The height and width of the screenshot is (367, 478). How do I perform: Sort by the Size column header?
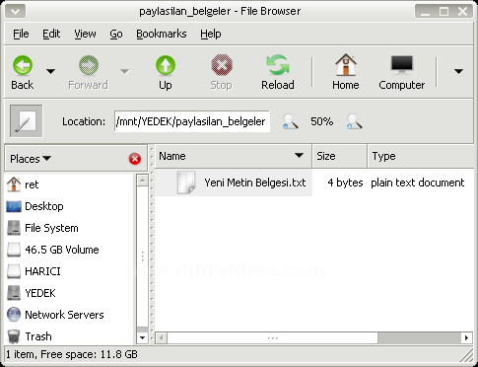[x=340, y=156]
